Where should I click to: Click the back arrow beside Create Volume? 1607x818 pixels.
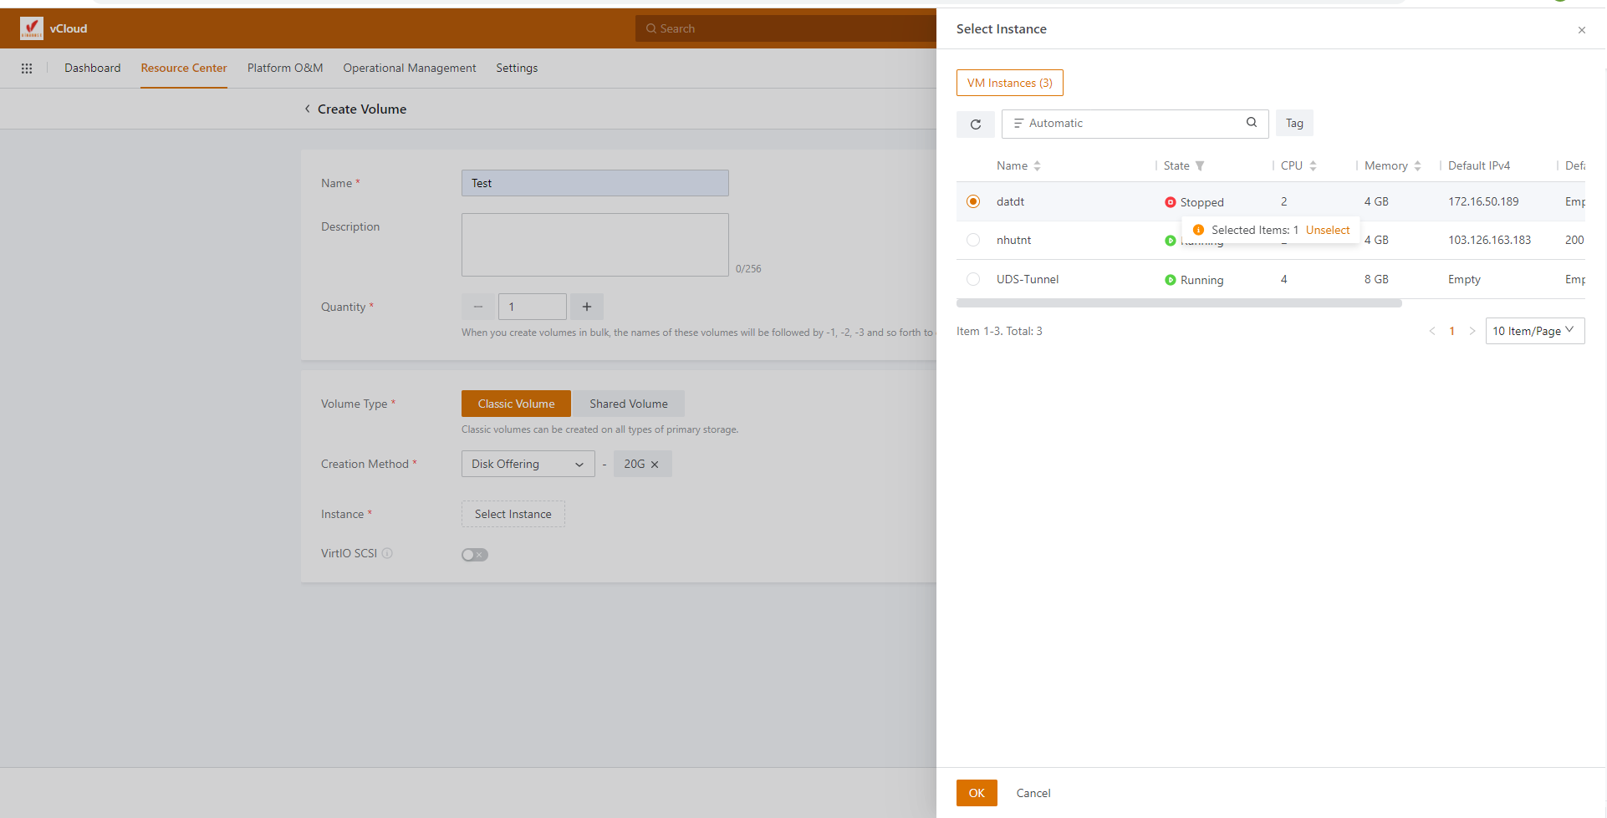point(308,109)
